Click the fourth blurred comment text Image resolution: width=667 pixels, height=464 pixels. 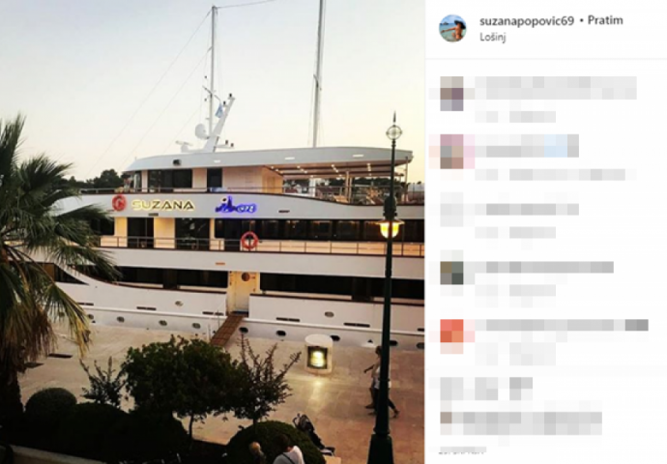544,267
